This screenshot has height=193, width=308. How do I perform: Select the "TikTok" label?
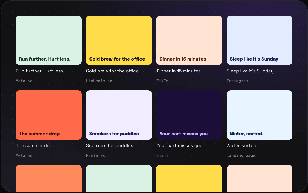163,81
